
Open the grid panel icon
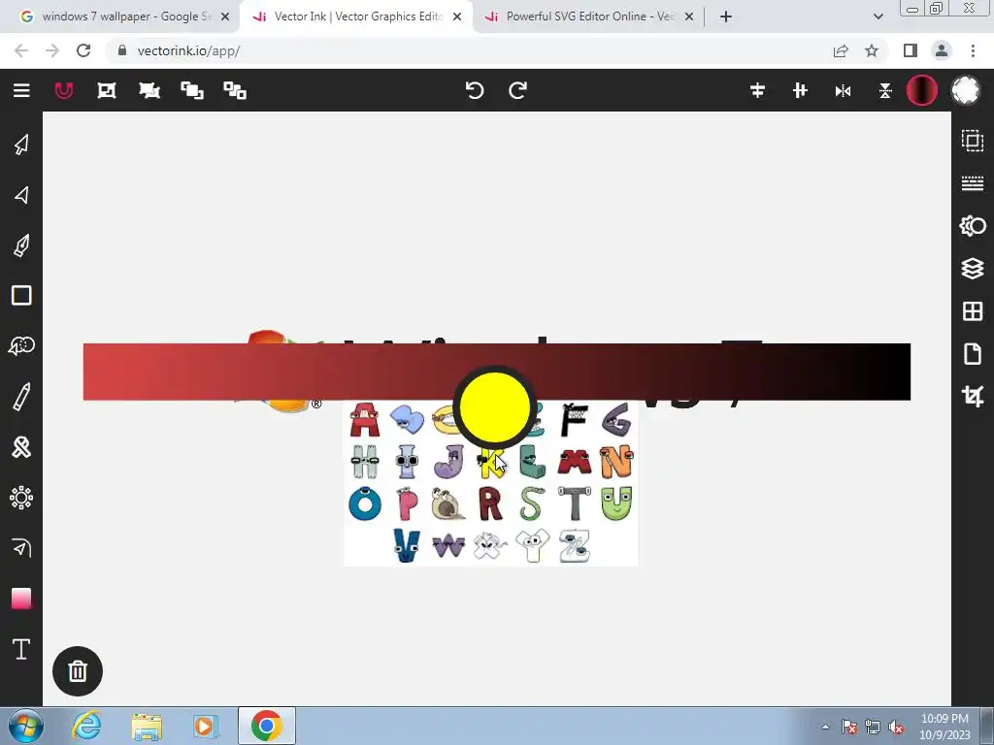[973, 311]
